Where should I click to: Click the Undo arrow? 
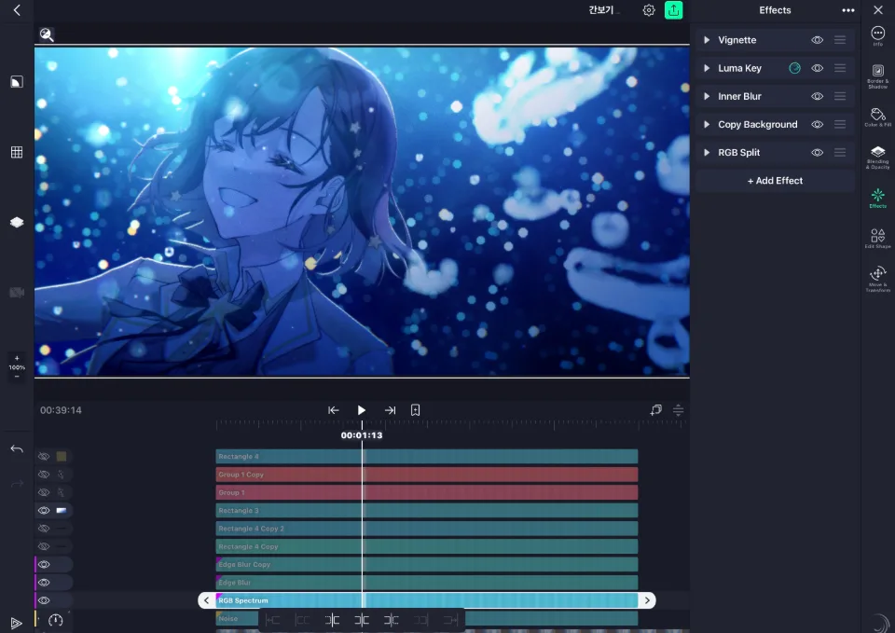[17, 449]
